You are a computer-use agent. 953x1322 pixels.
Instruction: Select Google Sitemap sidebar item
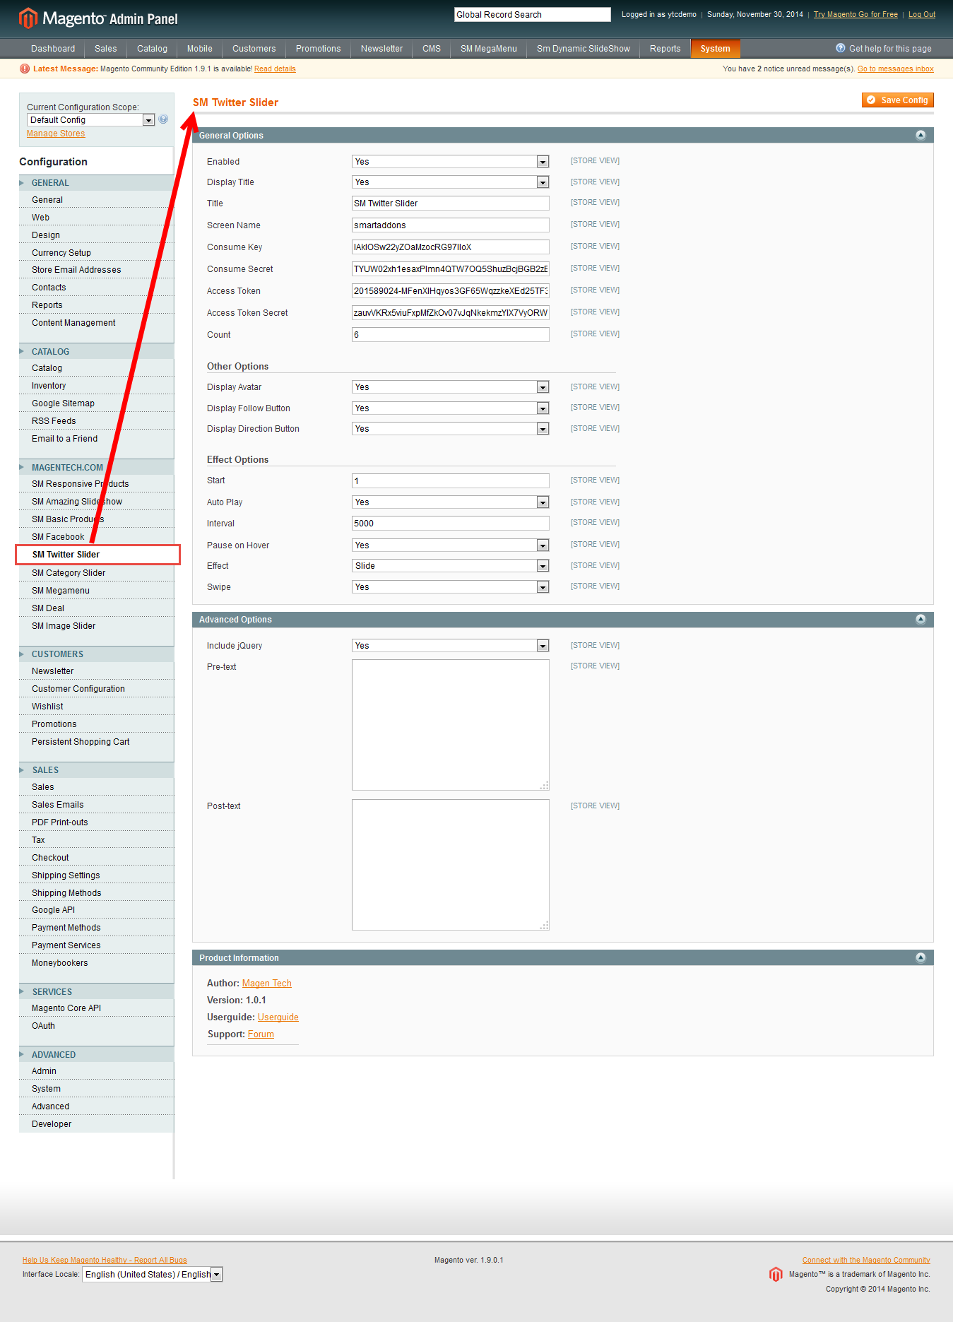tap(97, 403)
